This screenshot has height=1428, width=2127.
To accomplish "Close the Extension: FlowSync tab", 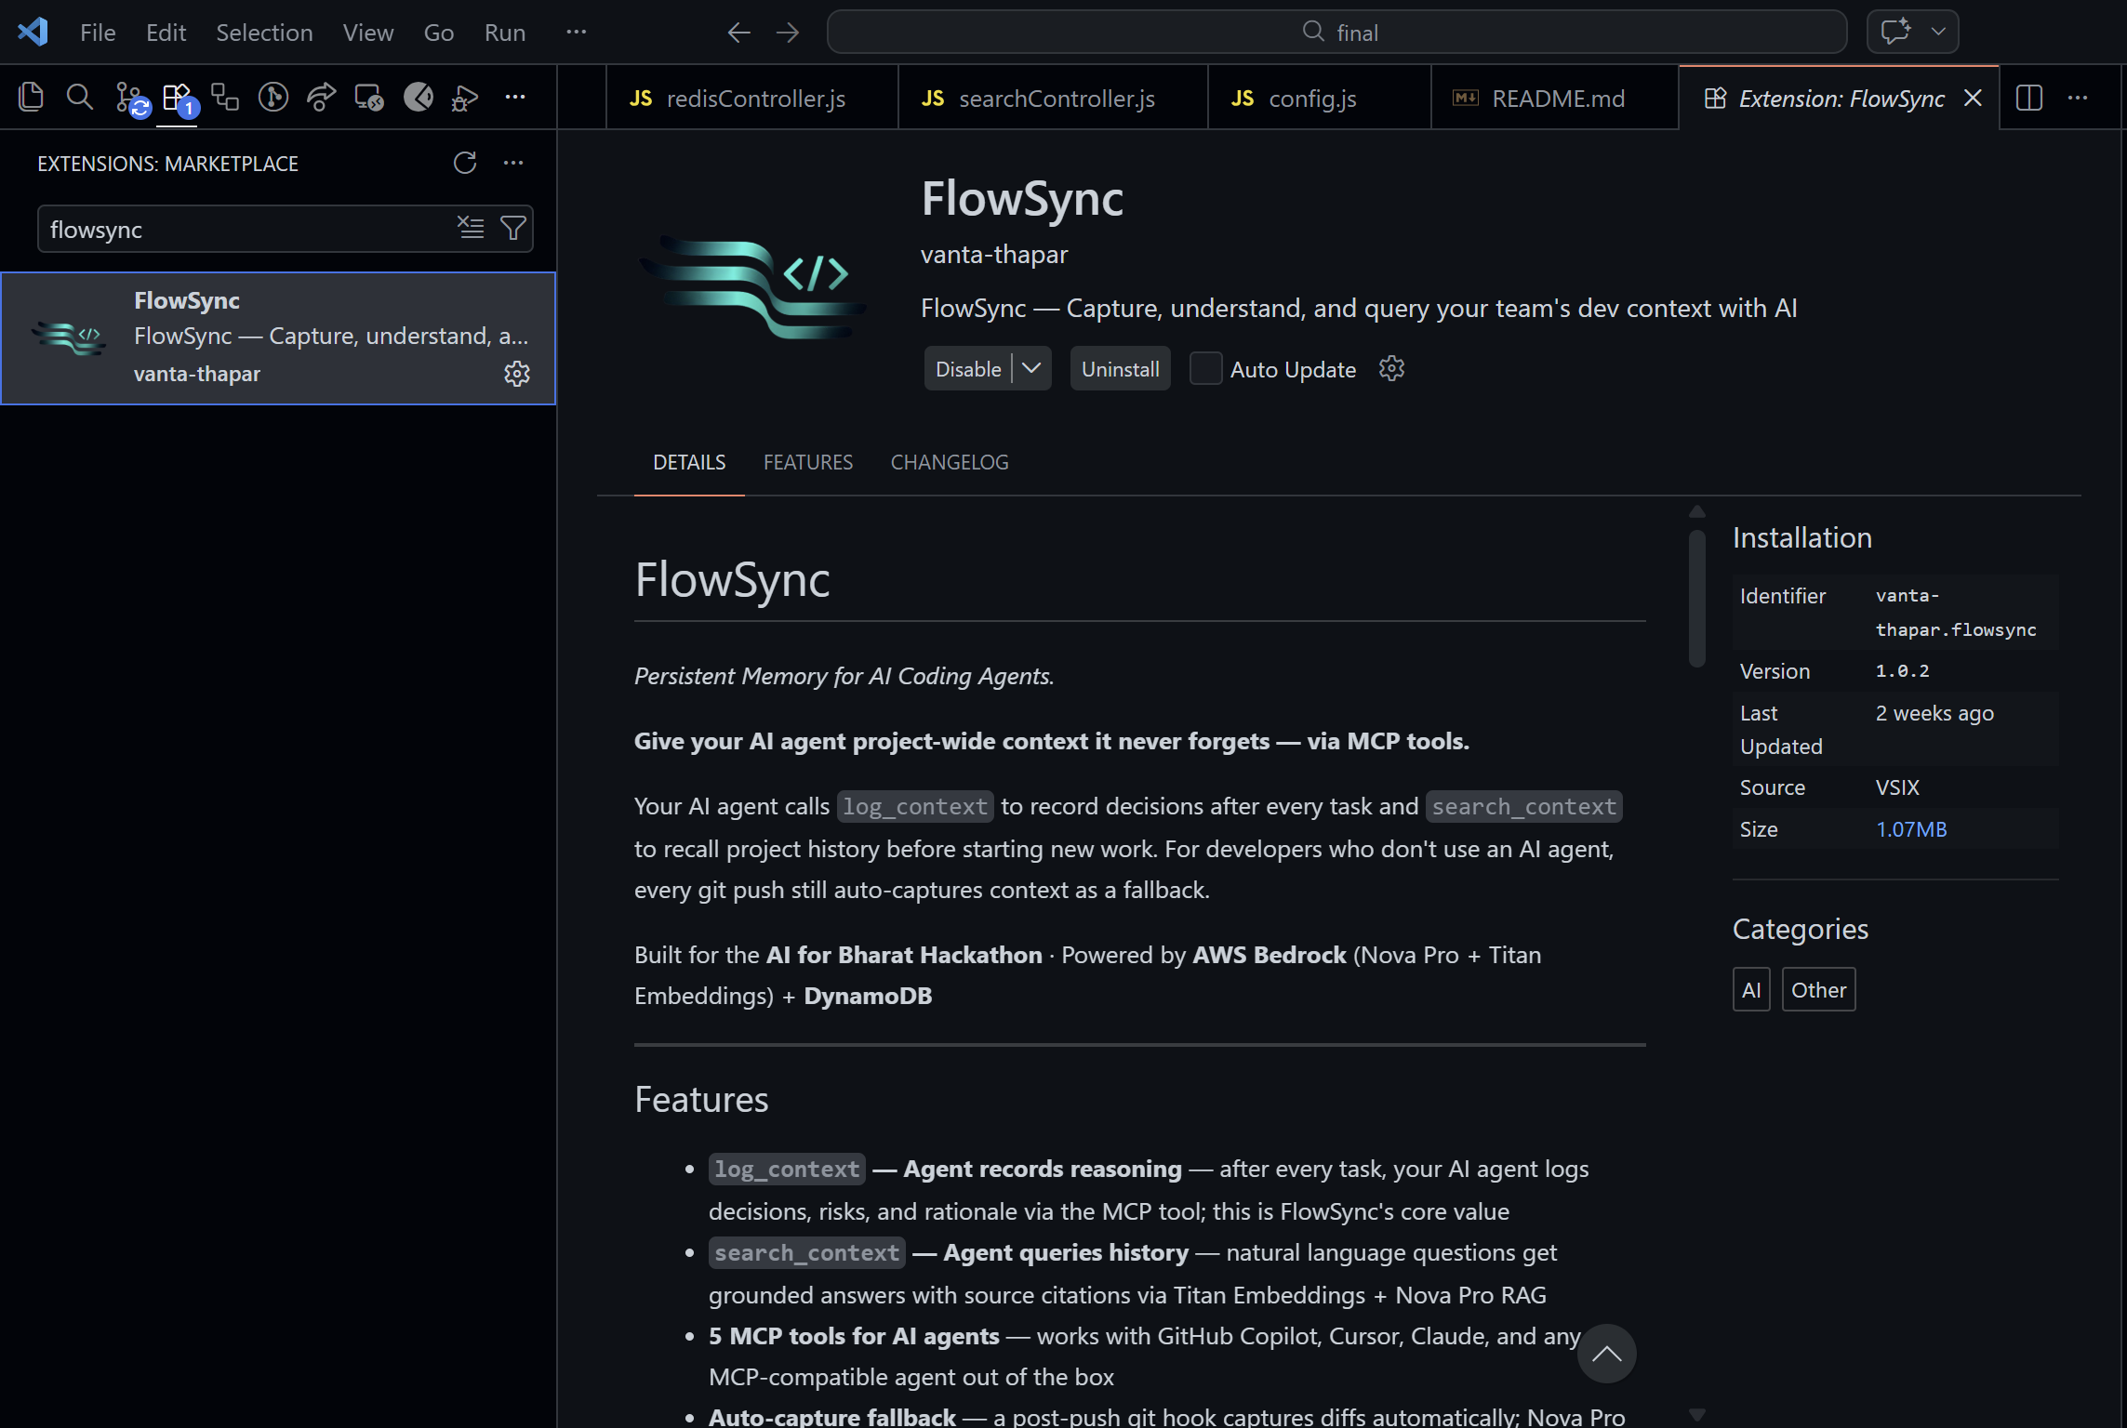I will [1973, 98].
